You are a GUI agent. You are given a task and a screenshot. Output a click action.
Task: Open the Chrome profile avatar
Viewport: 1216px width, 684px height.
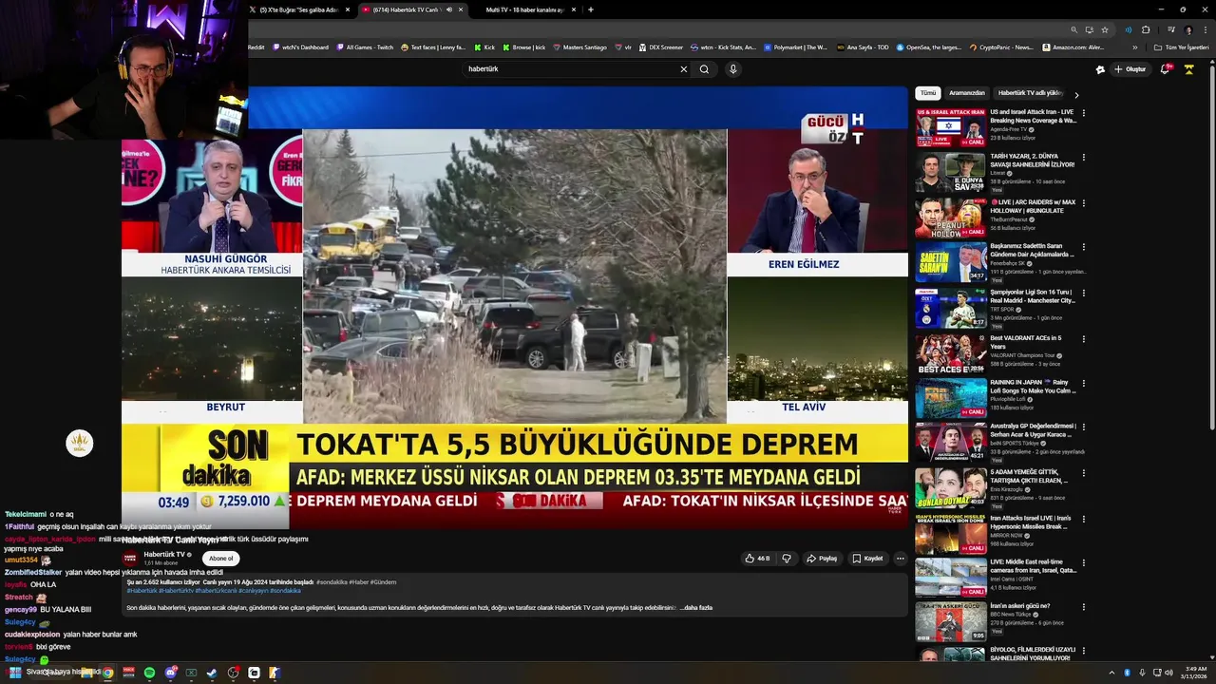(x=1188, y=29)
